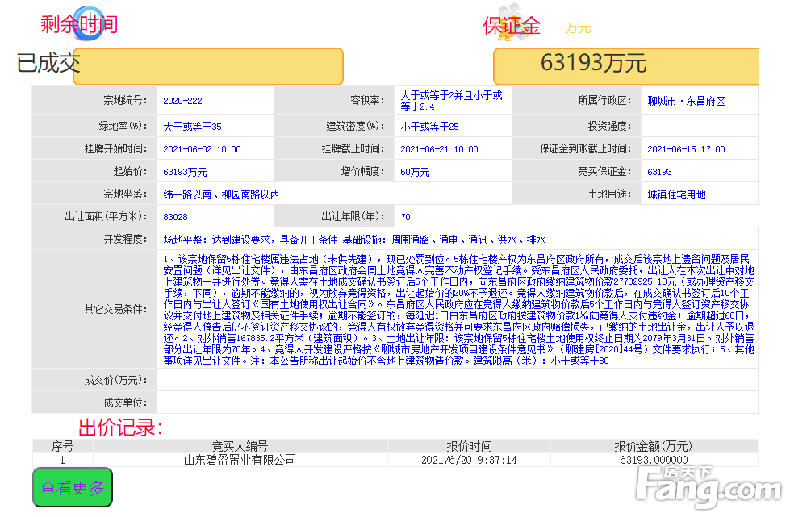
Task: Click the 出价记录 section heading
Action: click(120, 427)
